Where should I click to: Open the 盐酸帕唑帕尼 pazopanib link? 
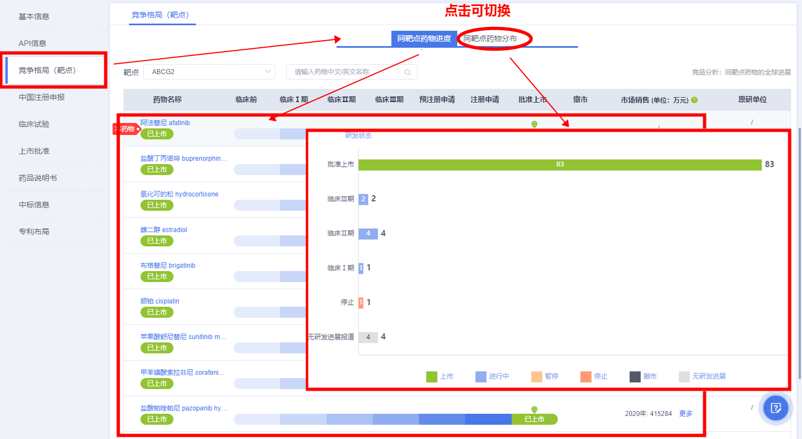coord(184,408)
